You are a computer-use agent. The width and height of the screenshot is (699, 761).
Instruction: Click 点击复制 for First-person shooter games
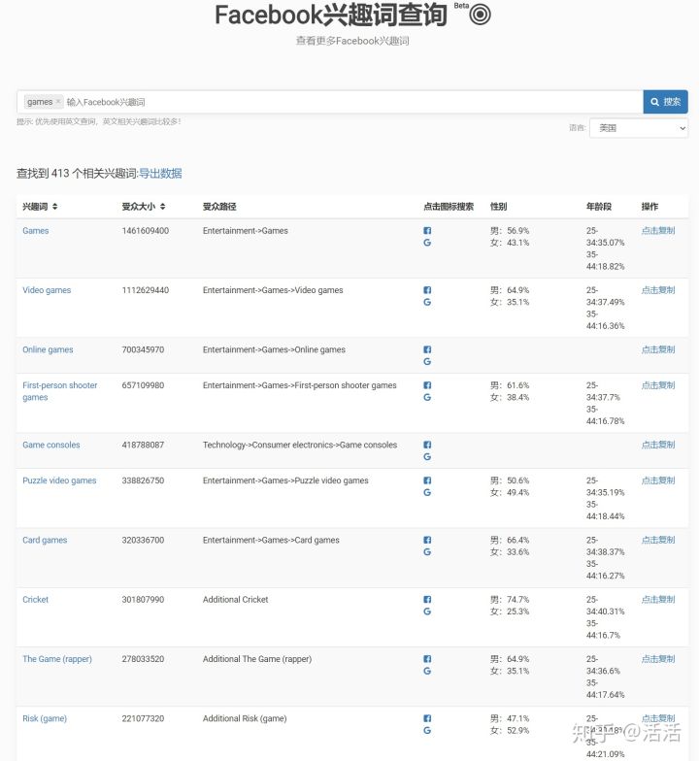658,385
